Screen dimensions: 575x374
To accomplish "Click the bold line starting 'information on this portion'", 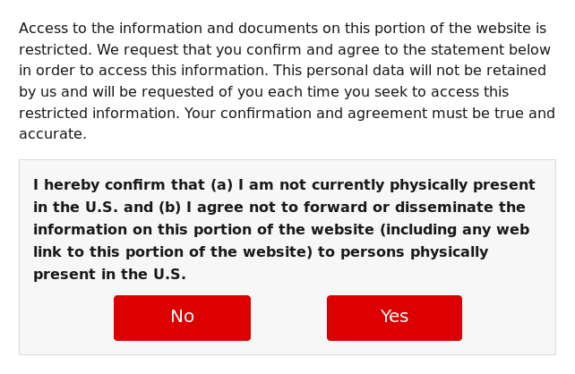I will tap(281, 230).
